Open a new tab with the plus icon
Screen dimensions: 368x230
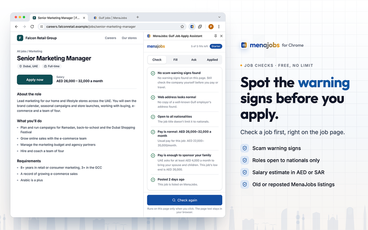coord(138,17)
